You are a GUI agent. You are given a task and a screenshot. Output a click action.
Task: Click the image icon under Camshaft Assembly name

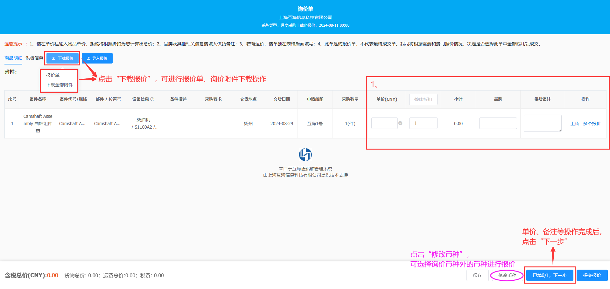[x=38, y=131]
